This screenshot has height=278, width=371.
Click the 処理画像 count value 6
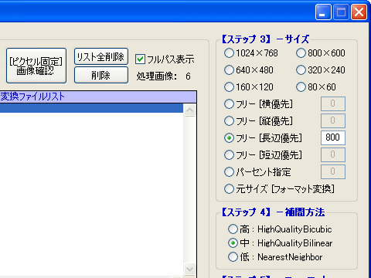[x=188, y=76]
